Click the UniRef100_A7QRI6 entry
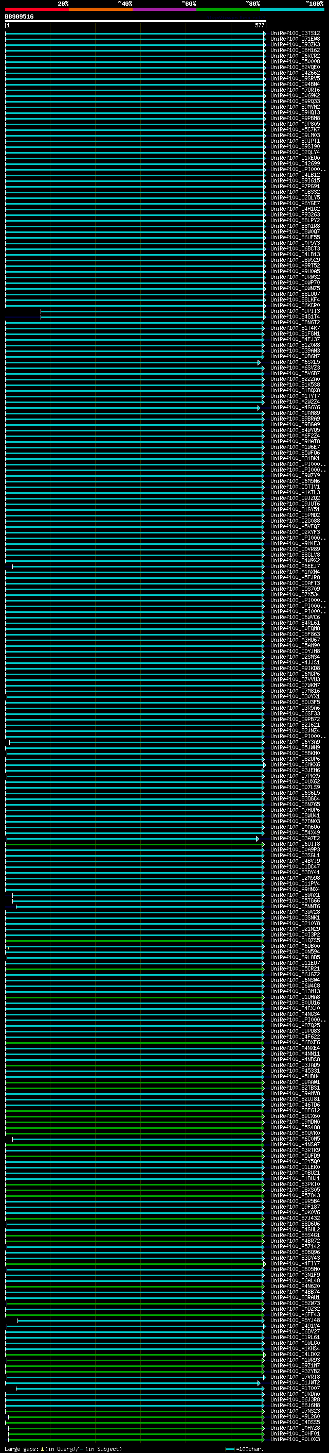This screenshot has width=329, height=1453. coord(295,90)
